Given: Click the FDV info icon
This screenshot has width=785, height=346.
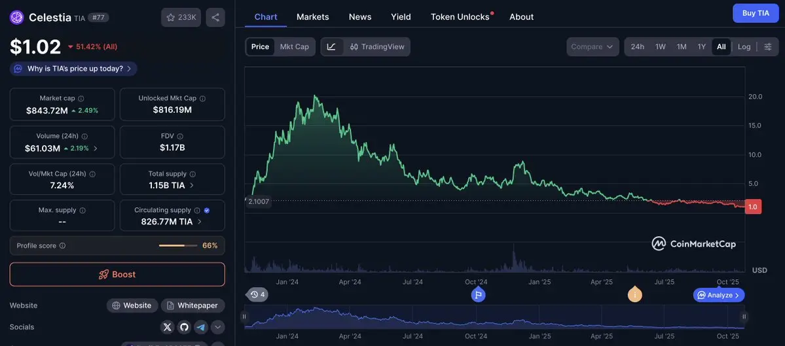Looking at the screenshot, I should [180, 136].
